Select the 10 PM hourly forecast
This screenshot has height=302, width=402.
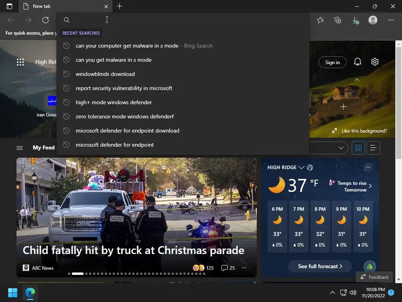(363, 226)
